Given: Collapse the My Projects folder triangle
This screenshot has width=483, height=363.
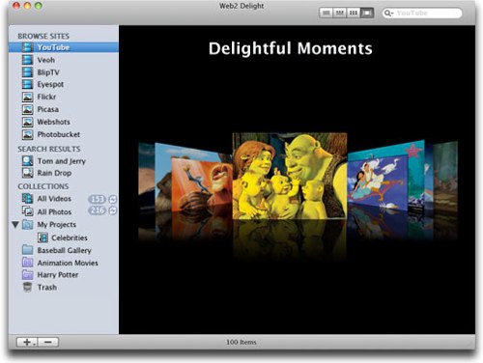Looking at the screenshot, I should (15, 224).
